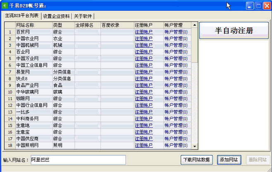Open 帐户管理(0) link for 中国照明网
This screenshot has height=172, width=272.
click(176, 145)
